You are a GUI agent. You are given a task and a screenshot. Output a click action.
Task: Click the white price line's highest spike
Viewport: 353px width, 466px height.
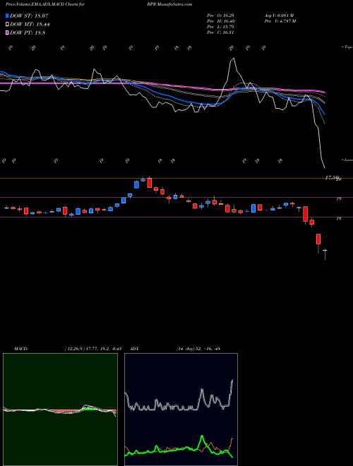tap(233, 59)
